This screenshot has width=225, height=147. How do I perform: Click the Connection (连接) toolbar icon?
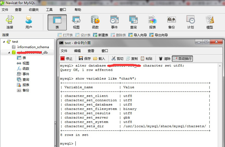pos(10,22)
